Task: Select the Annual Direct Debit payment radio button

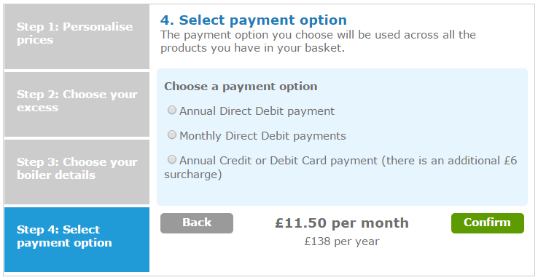Action: click(172, 111)
